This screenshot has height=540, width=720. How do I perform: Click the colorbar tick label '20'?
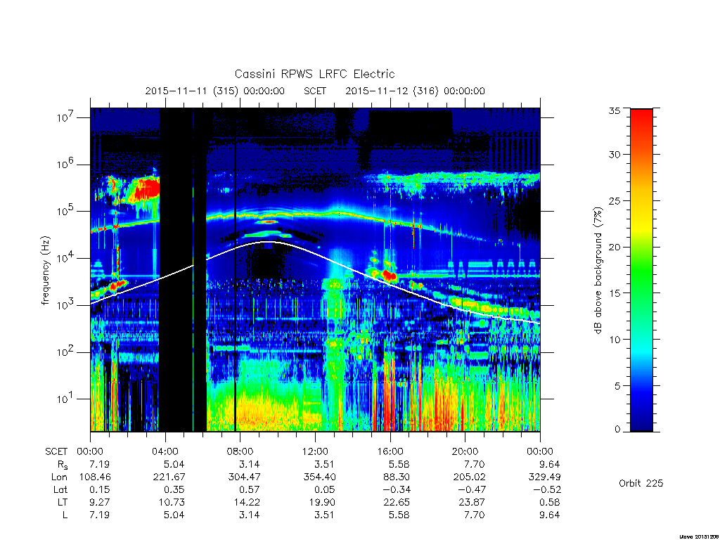click(x=615, y=247)
